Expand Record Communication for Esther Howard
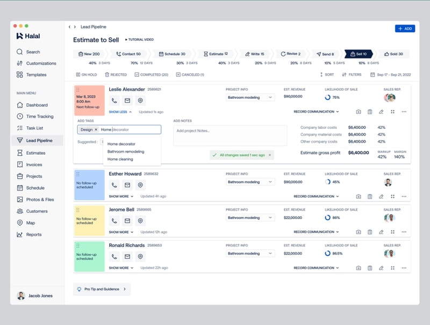 (x=316, y=197)
